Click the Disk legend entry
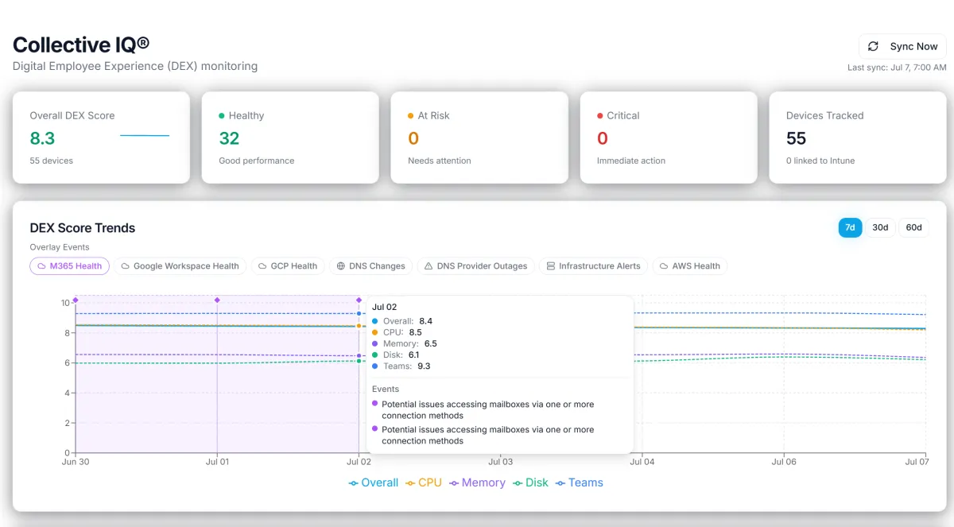The image size is (954, 527). 530,482
